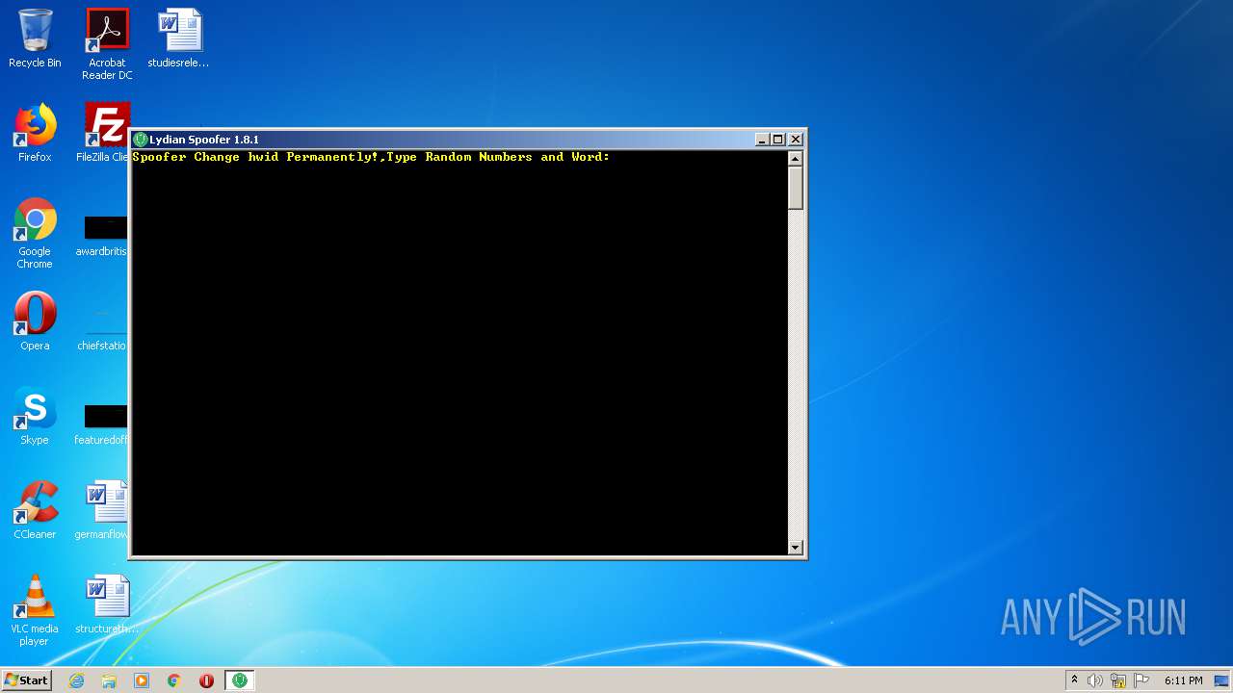Maximize the Lydian Spoofer window
Viewport: 1233px width, 693px height.
pos(778,140)
